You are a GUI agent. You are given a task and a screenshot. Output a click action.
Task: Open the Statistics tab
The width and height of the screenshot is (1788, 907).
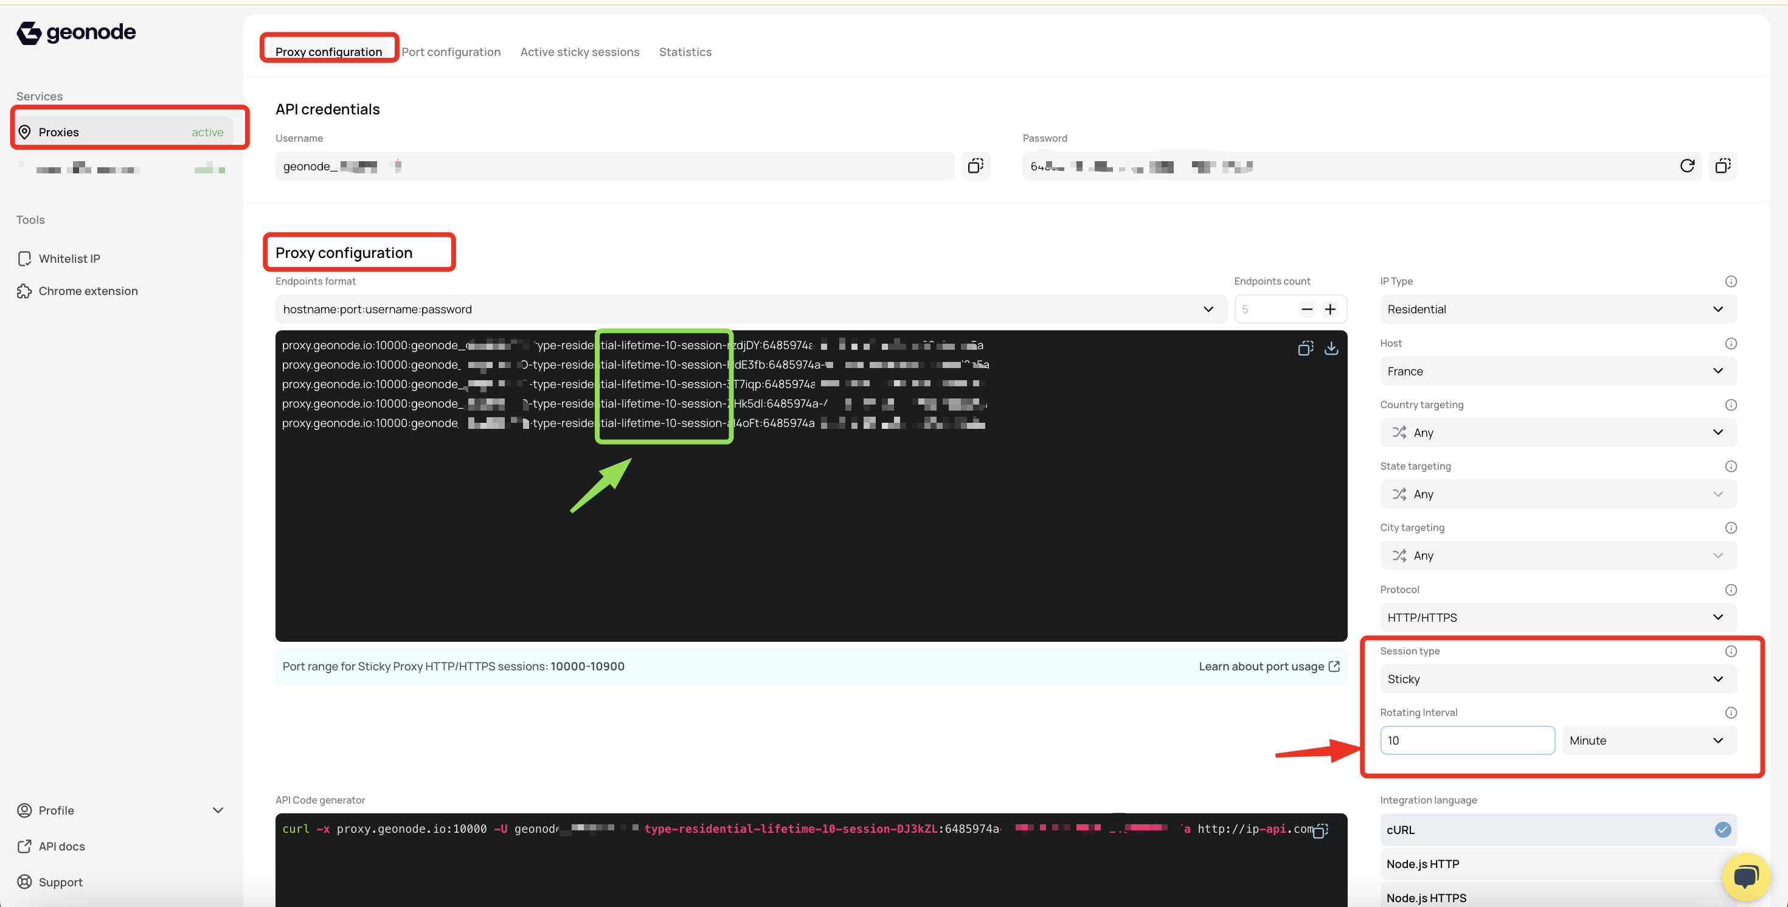point(684,52)
